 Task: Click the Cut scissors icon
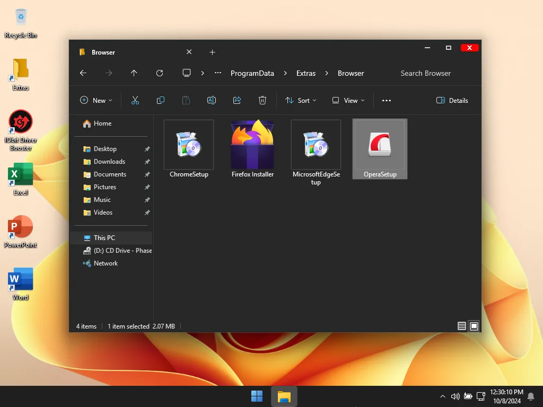click(135, 100)
